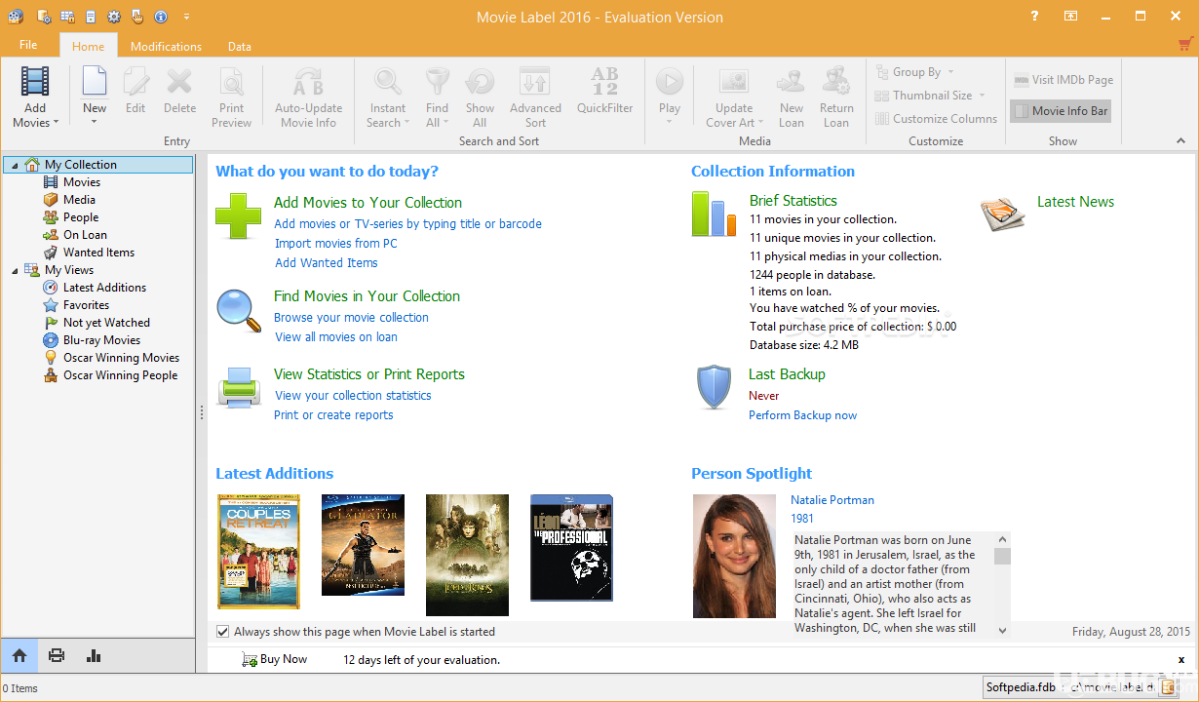The height and width of the screenshot is (702, 1199).
Task: Click Customize Columns button
Action: pyautogui.click(x=936, y=119)
